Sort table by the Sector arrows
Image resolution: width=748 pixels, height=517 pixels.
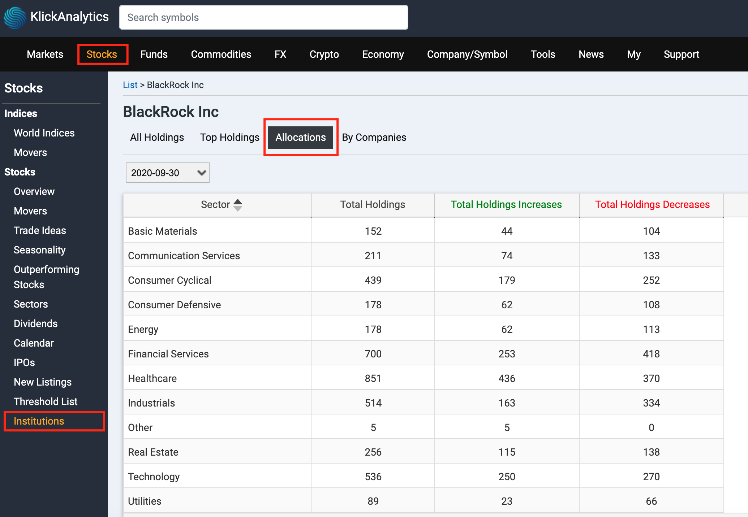pos(238,205)
